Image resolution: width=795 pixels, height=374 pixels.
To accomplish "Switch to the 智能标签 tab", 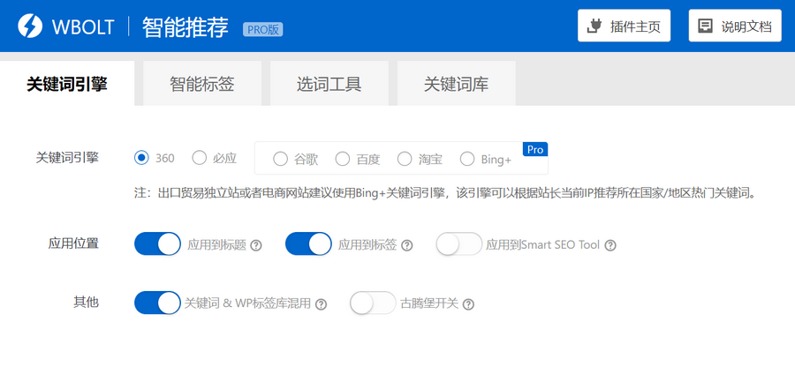I will [202, 85].
